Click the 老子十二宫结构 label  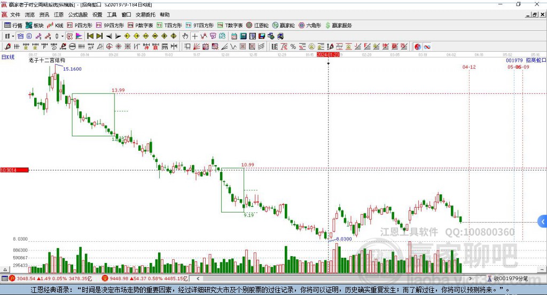click(x=47, y=60)
